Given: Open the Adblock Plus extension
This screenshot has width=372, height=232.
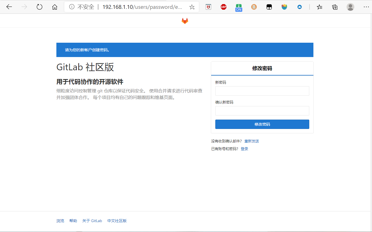Looking at the screenshot, I should pyautogui.click(x=223, y=7).
